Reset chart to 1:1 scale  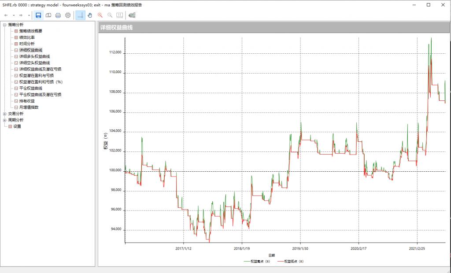tap(120, 15)
